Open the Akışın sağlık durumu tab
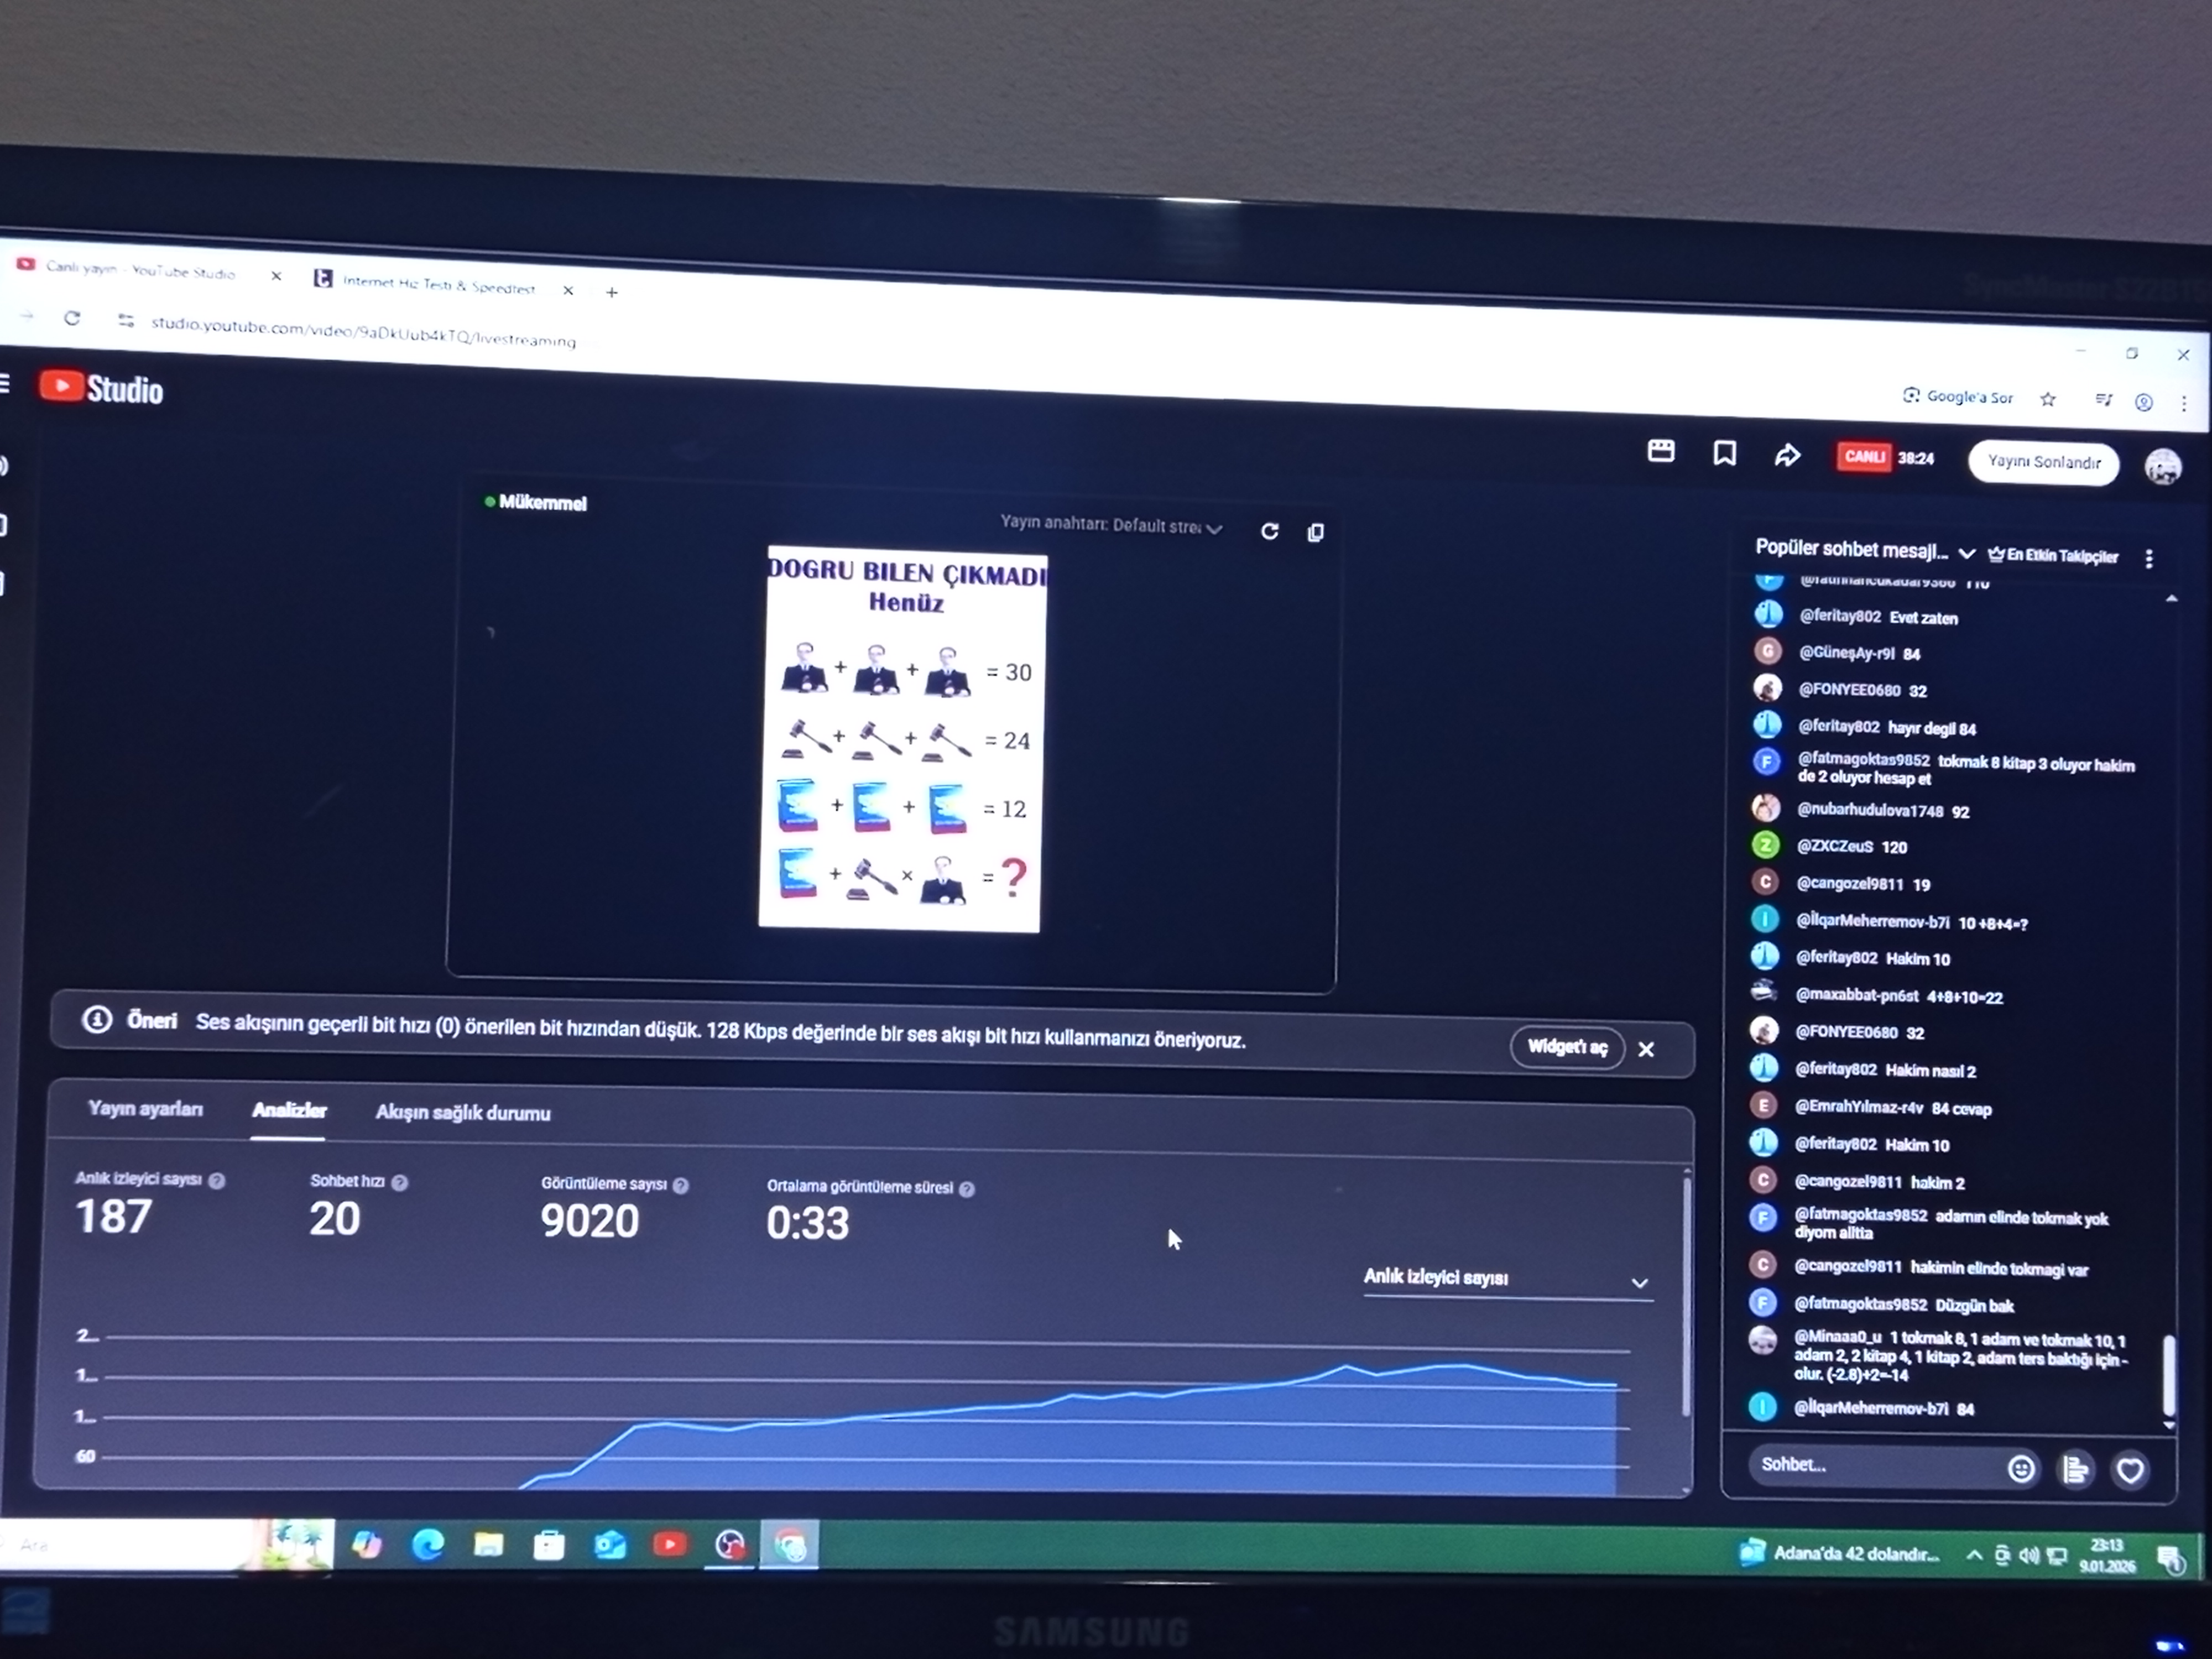Viewport: 2212px width, 1659px height. click(463, 1112)
